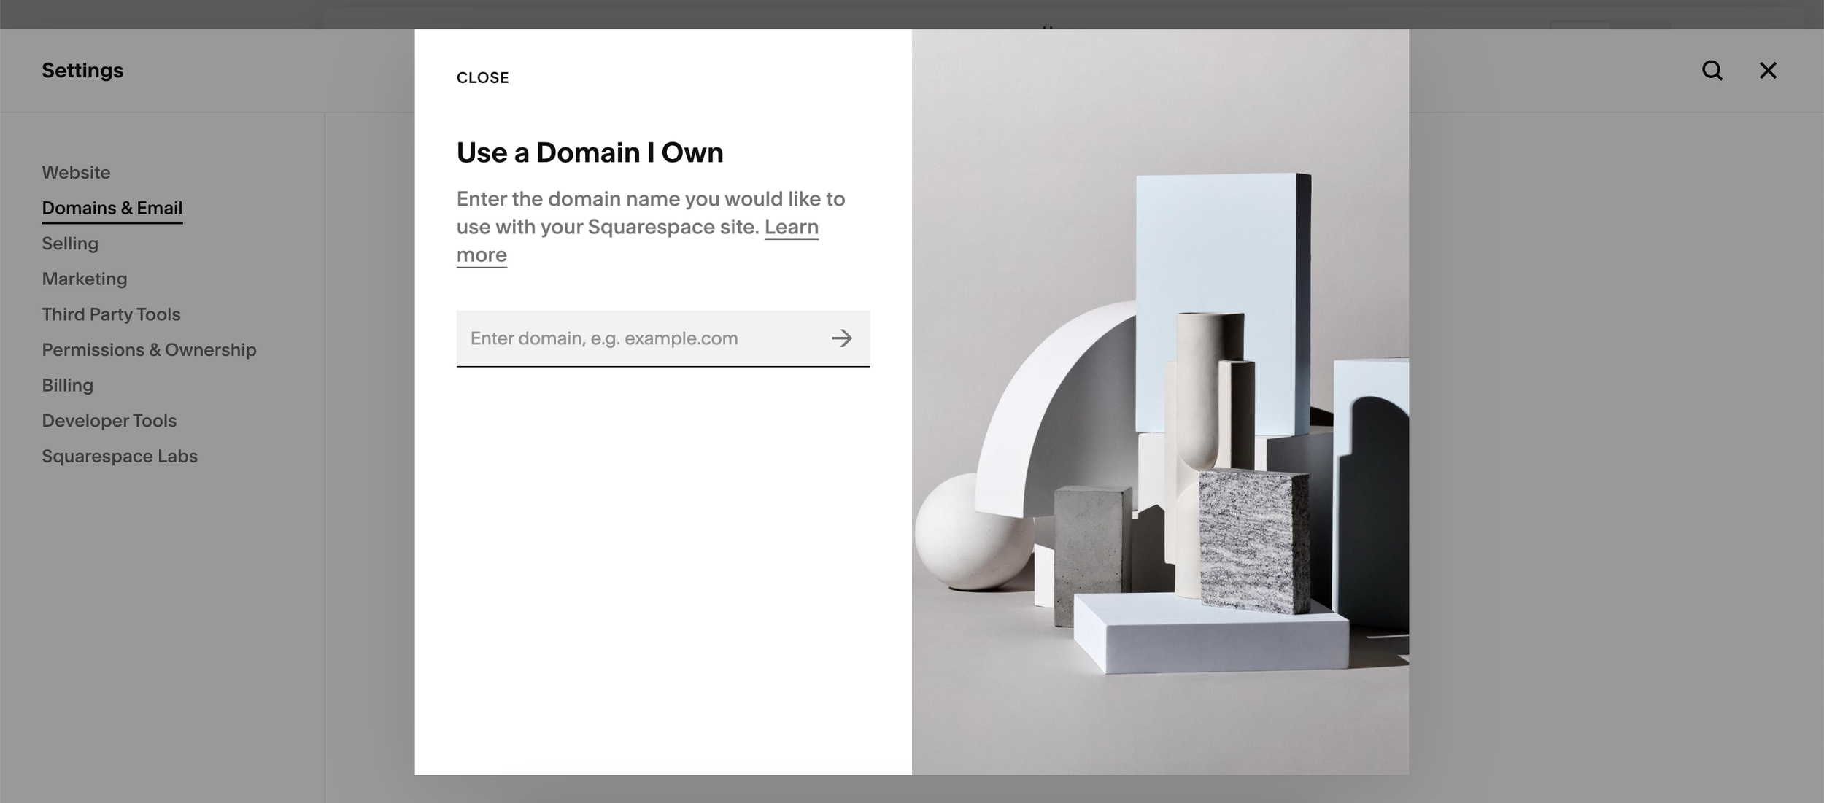Click the Settings heading text

tap(82, 71)
